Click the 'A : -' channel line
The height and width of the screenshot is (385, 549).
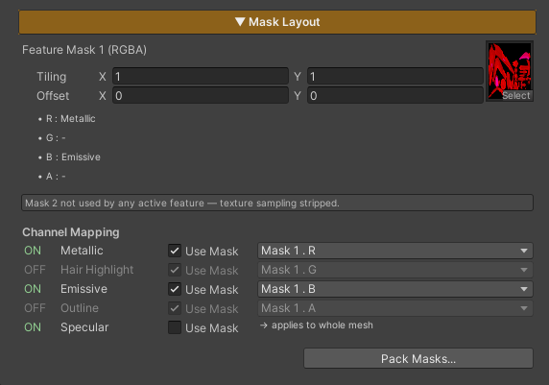click(x=52, y=177)
